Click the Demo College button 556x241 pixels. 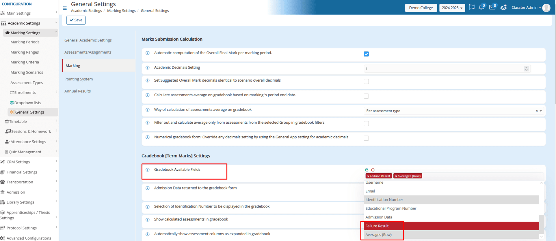tap(421, 8)
